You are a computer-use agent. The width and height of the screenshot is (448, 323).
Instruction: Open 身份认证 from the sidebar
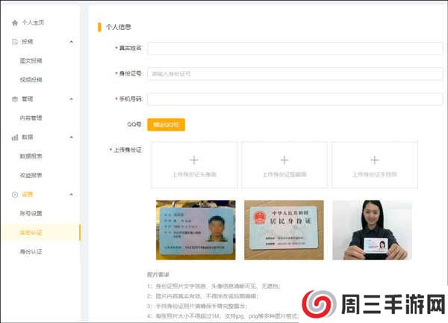pos(31,251)
